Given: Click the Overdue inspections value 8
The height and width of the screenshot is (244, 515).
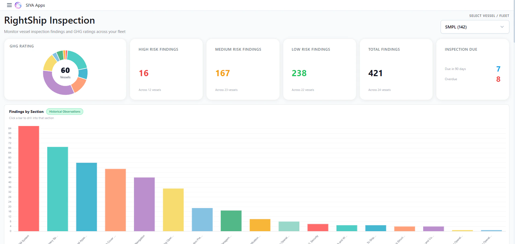Looking at the screenshot, I should 498,79.
